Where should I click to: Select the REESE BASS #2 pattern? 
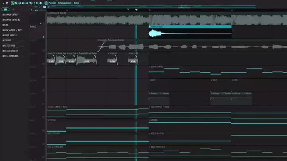(10, 51)
